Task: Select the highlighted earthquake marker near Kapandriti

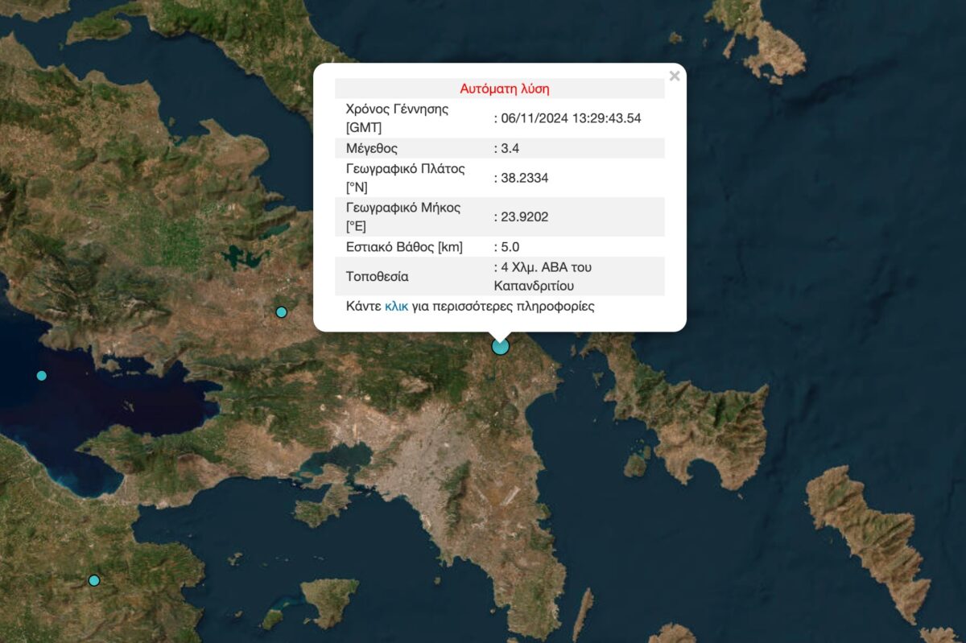Action: click(x=499, y=346)
